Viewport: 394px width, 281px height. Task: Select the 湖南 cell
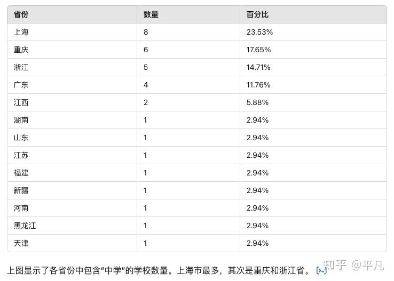tap(21, 120)
